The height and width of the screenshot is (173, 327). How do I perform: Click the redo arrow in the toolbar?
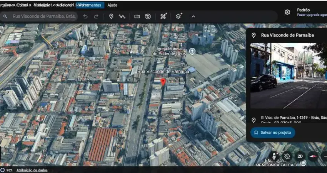click(x=96, y=17)
